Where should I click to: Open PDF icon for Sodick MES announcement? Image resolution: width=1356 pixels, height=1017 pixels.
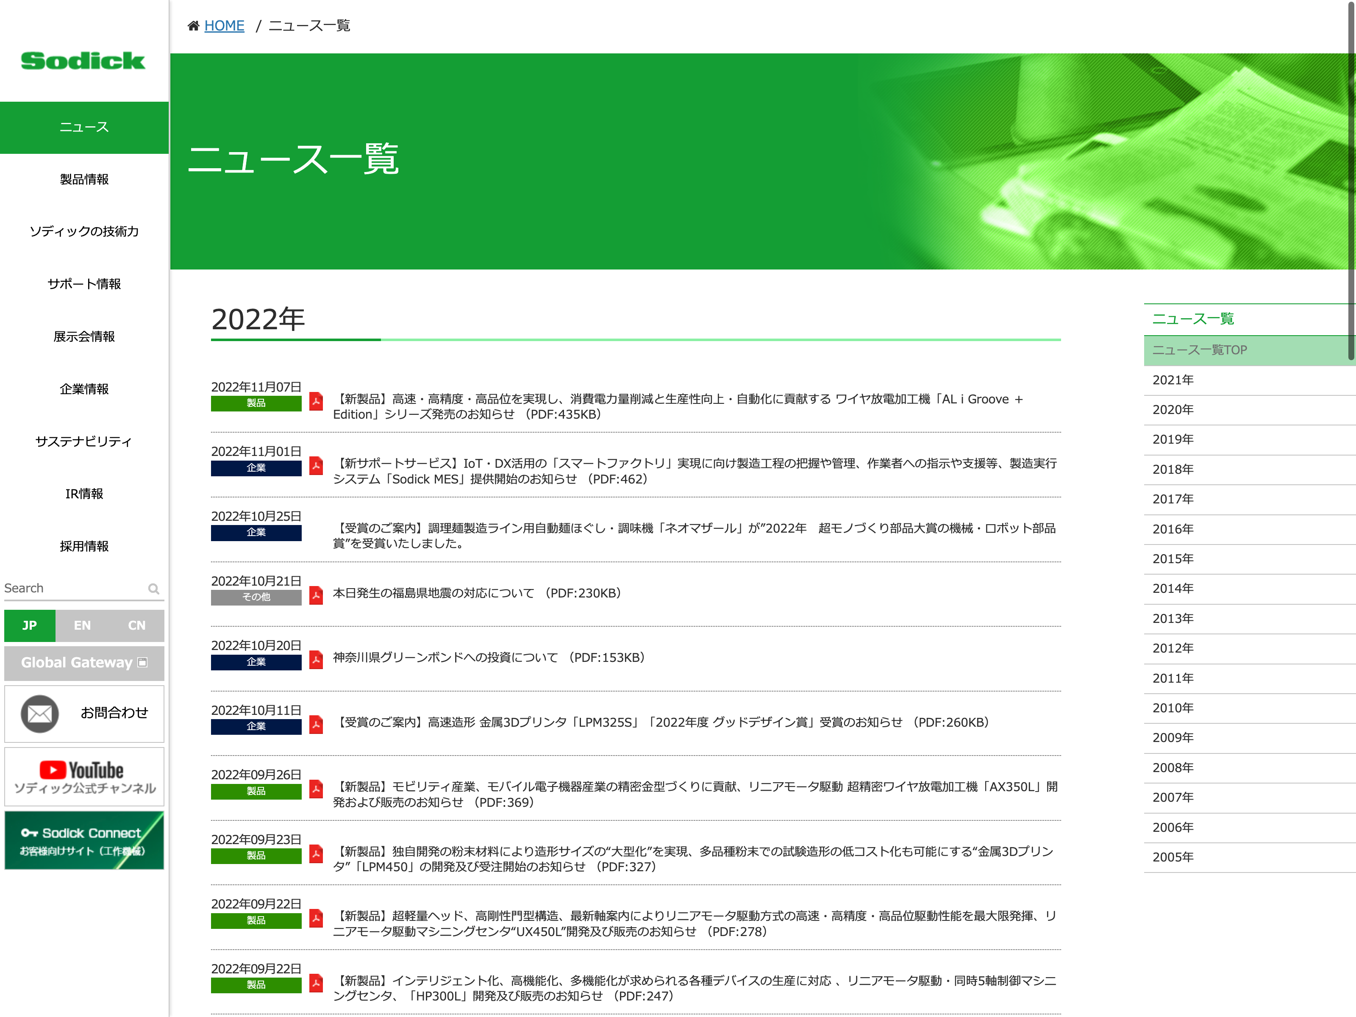(316, 466)
